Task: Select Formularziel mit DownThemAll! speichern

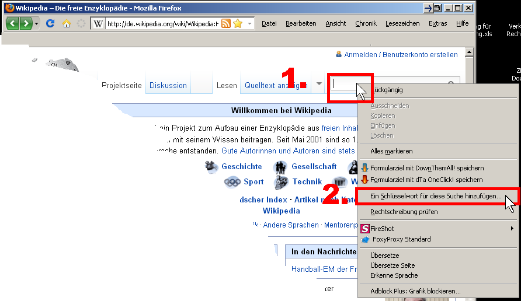Action: pos(427,168)
